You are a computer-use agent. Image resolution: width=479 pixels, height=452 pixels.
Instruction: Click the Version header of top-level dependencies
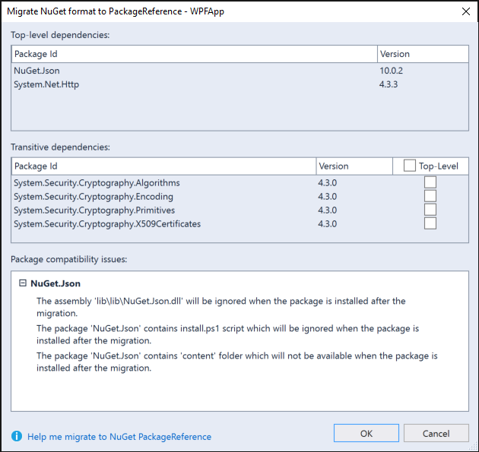point(423,54)
